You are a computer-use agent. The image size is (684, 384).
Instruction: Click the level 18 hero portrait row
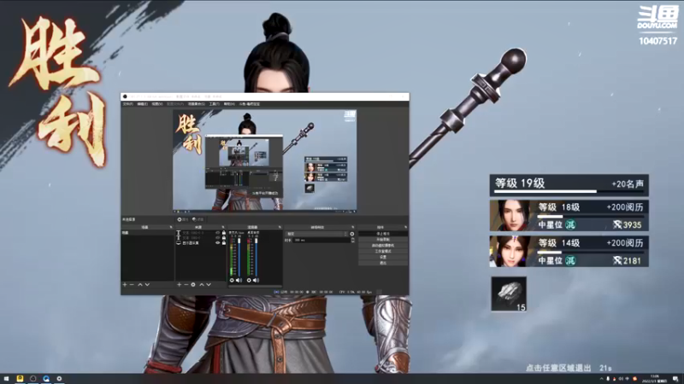[x=569, y=216]
